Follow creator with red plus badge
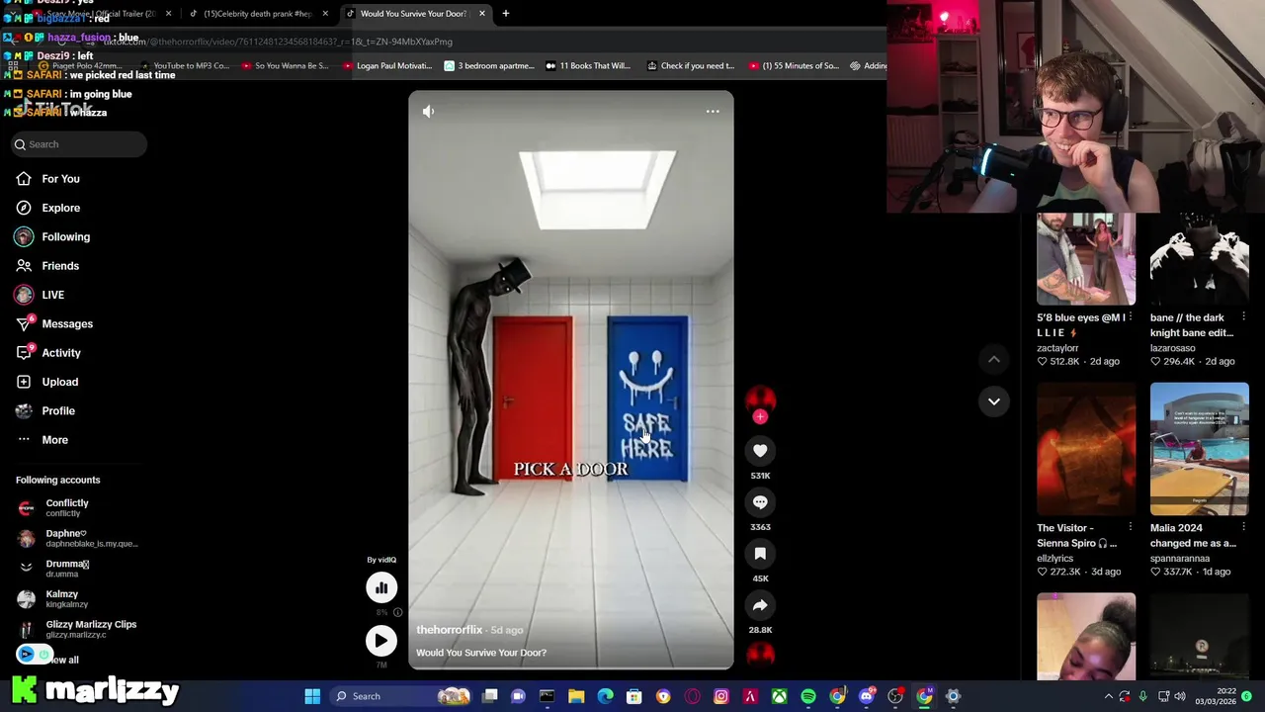The width and height of the screenshot is (1265, 712). click(760, 417)
